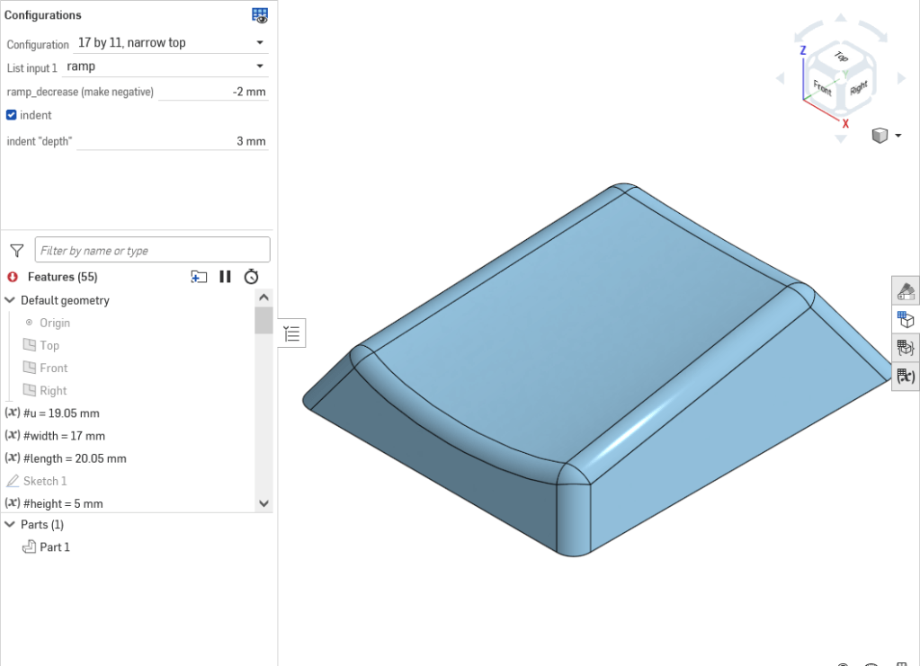Open the variable table icon
This screenshot has height=666, width=920.
(x=906, y=376)
